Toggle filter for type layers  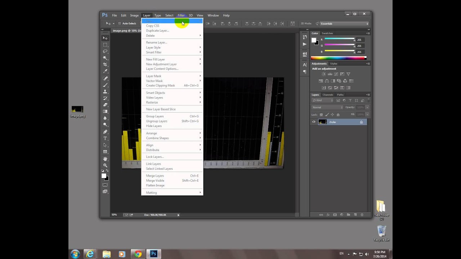coord(350,100)
